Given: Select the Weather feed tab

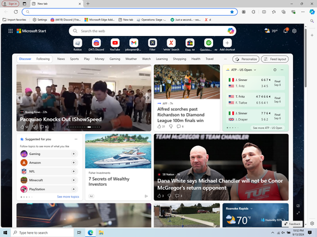Looking at the screenshot, I should (x=131, y=59).
